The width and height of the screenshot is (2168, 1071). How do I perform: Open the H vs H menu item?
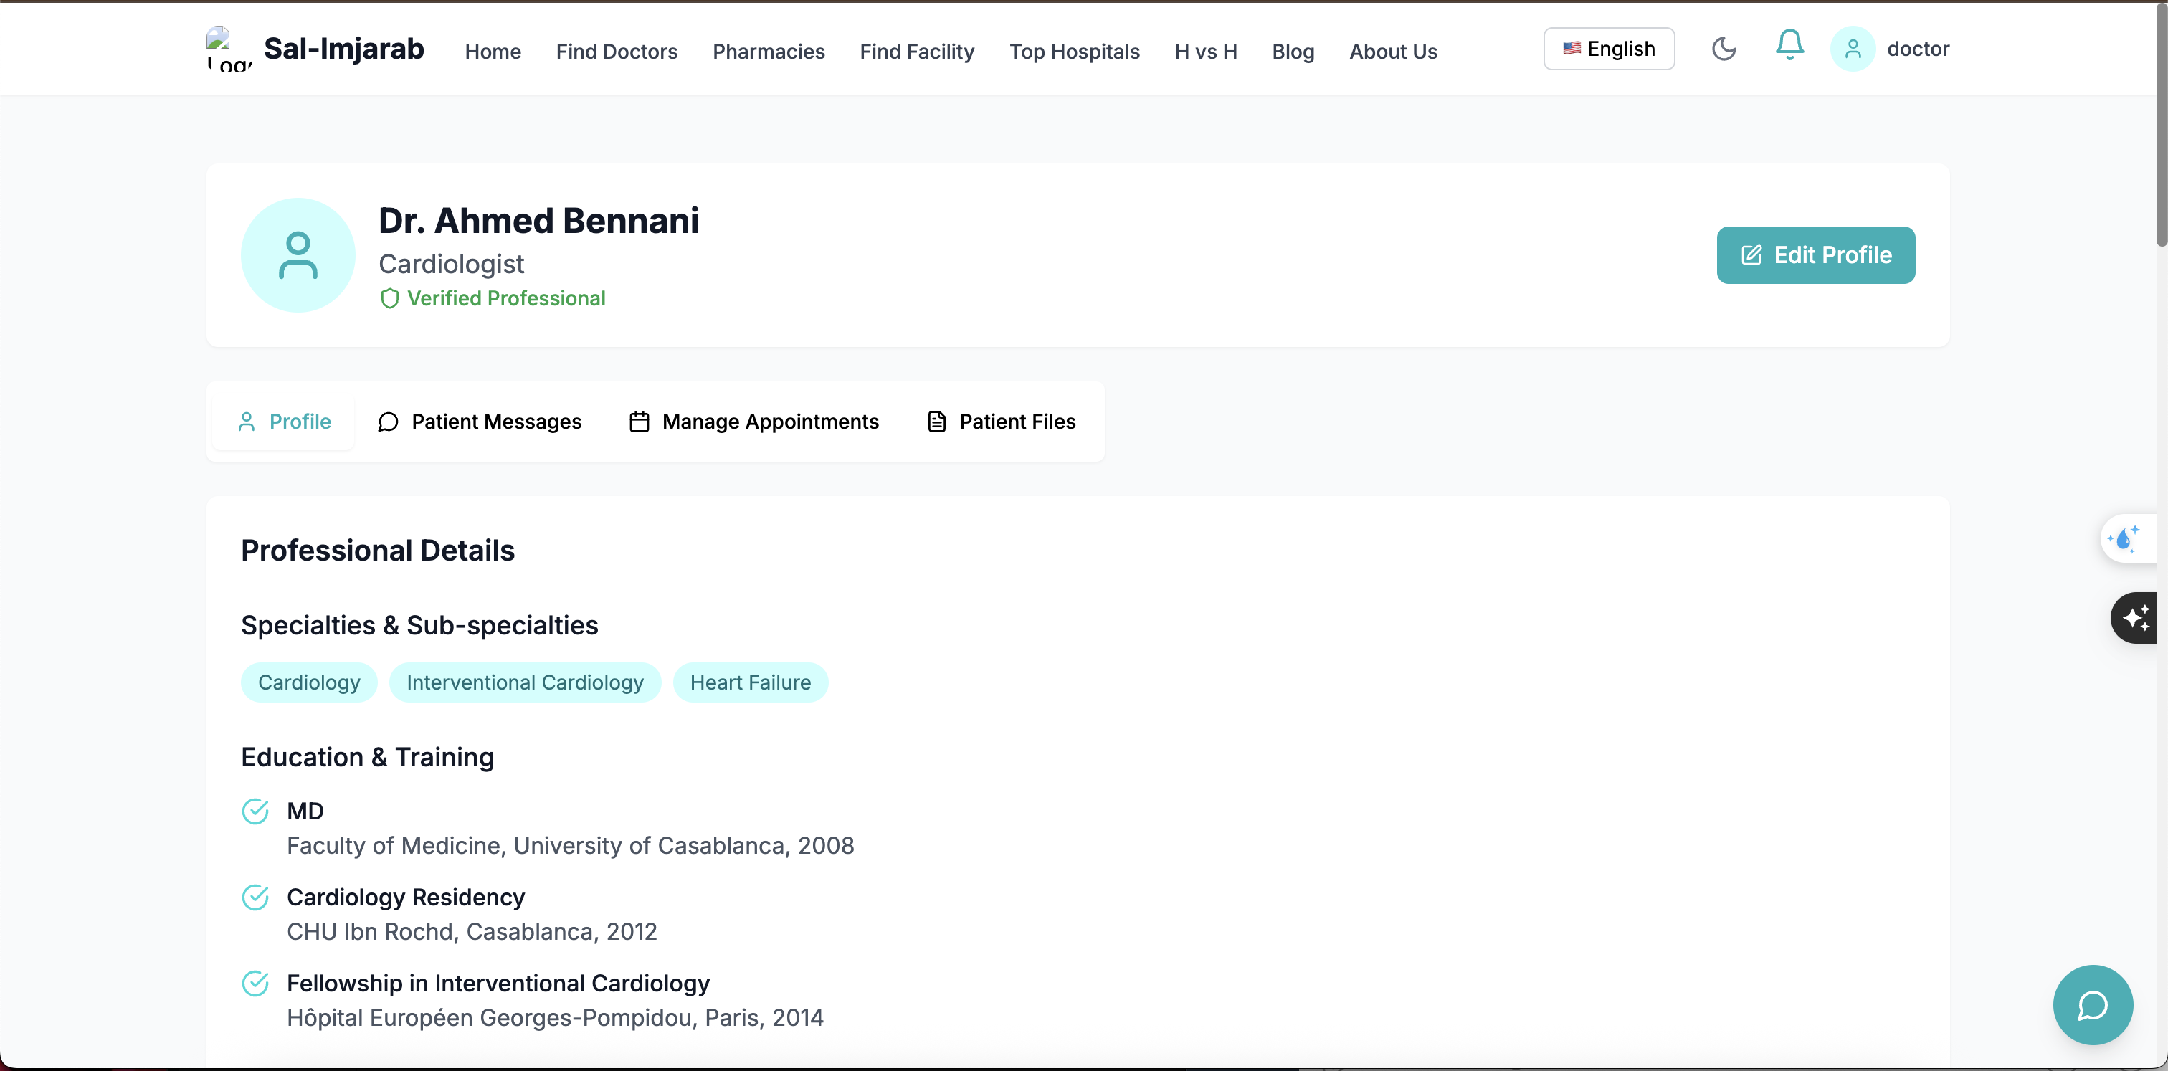(1205, 52)
